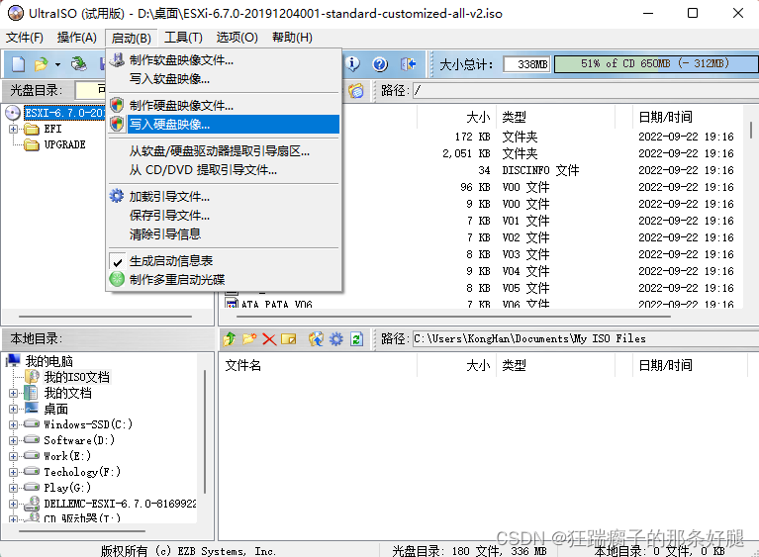The image size is (759, 557).
Task: Click the floppy drive icon beside 制作软盘映像文件
Action: click(x=117, y=60)
